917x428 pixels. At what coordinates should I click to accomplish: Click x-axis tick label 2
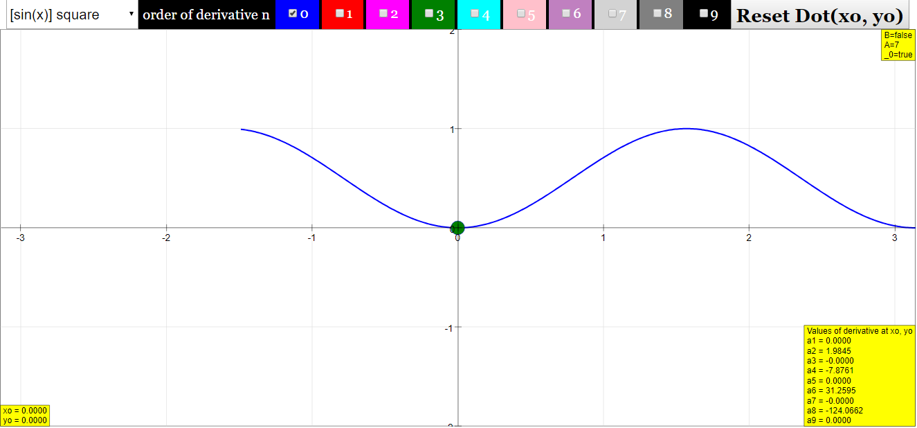749,238
